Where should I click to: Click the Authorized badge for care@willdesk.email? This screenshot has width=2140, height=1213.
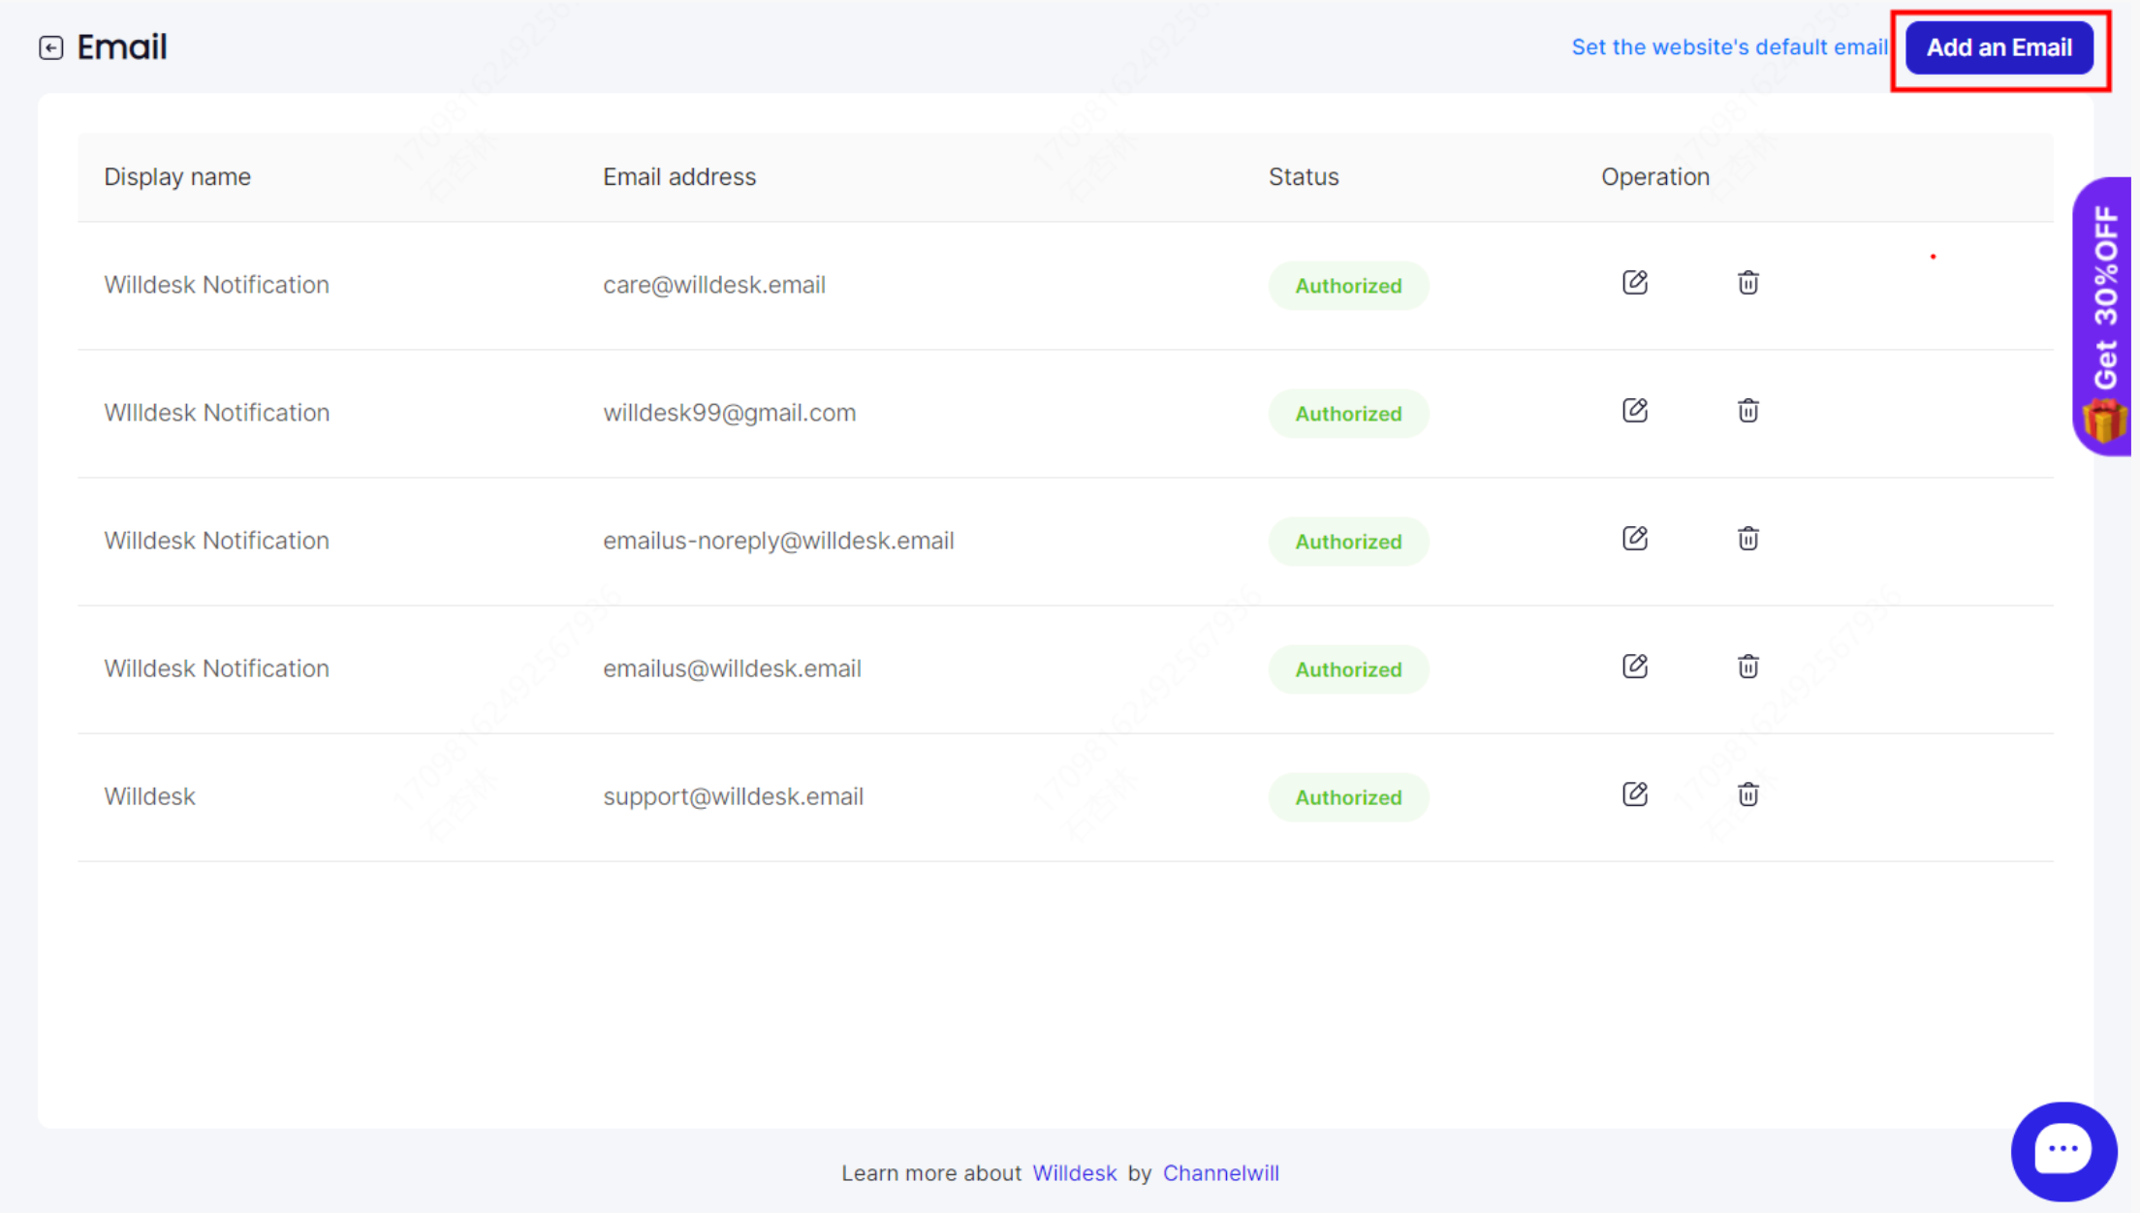click(x=1348, y=286)
